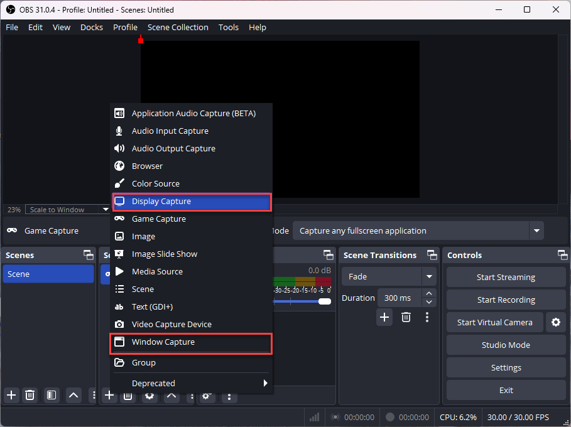The width and height of the screenshot is (571, 427).
Task: Remove the selected scene with trash icon
Action: 30,395
